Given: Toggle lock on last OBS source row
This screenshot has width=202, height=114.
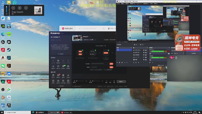Looking at the screenshot, I should point(146,60).
